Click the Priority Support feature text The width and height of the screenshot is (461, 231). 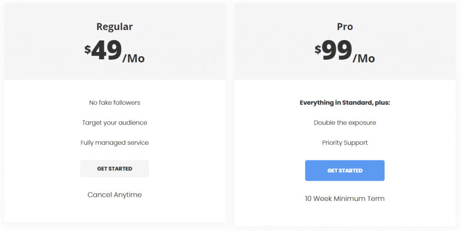point(345,142)
